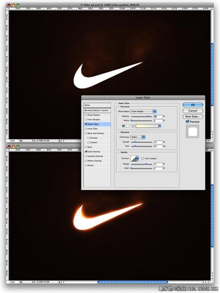
Task: Click the scroll right arrow in bottom window
Action: [209, 282]
